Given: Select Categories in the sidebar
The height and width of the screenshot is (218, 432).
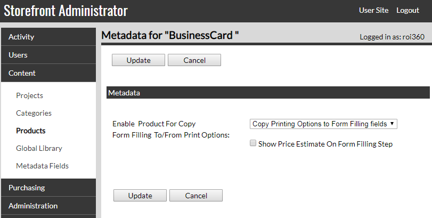Looking at the screenshot, I should (x=34, y=113).
